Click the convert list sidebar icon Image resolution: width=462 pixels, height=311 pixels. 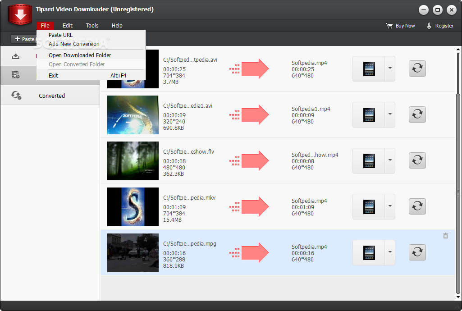click(16, 75)
